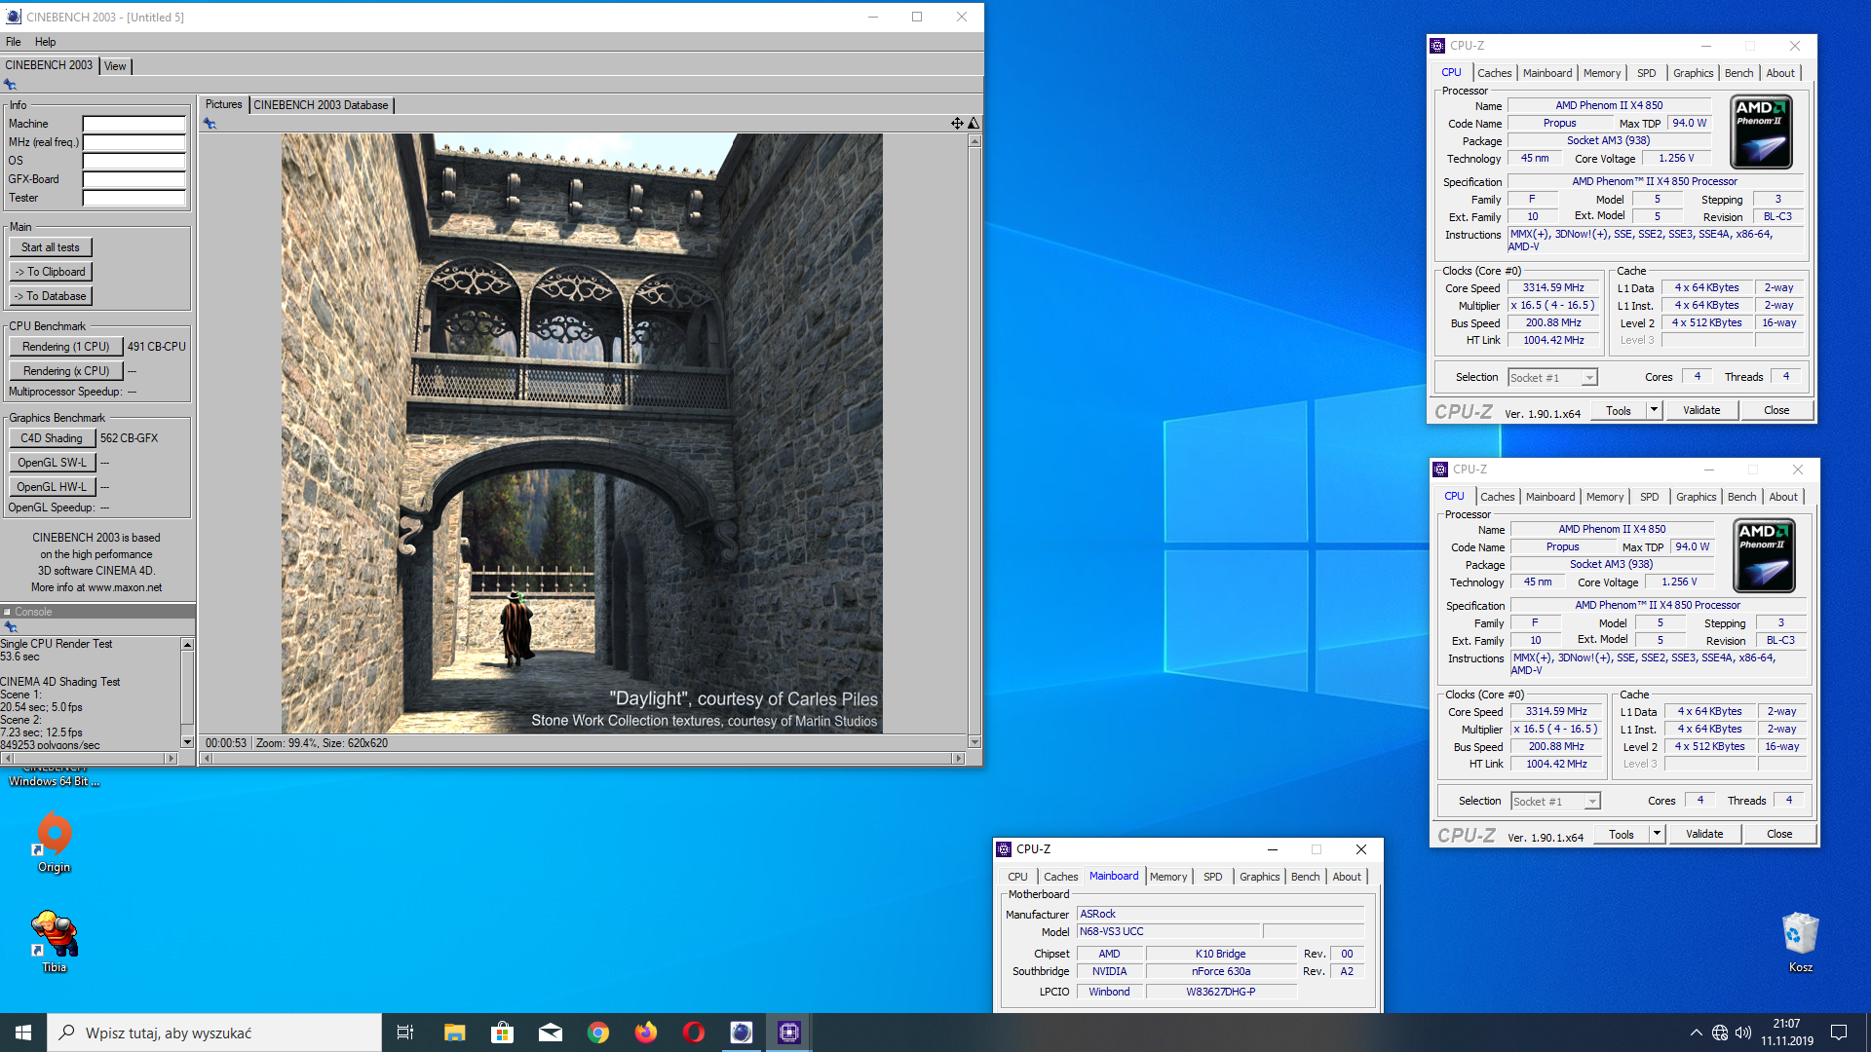Image resolution: width=1871 pixels, height=1052 pixels.
Task: Open File menu in Cinebench
Action: pos(14,42)
